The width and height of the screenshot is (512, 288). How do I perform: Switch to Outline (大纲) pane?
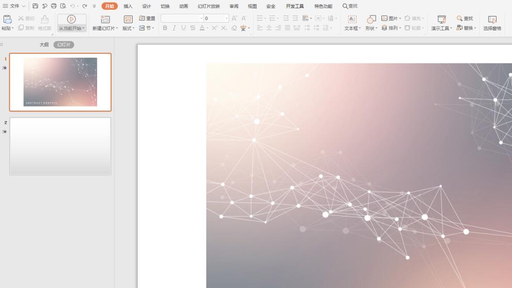pos(44,45)
